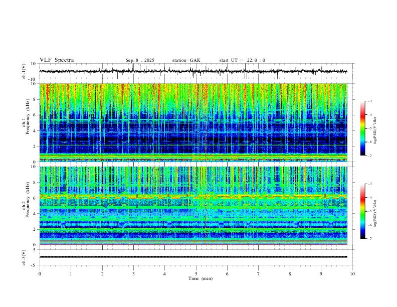
Task: Click the ch.2 spectrogram plot
Action: pos(193,206)
